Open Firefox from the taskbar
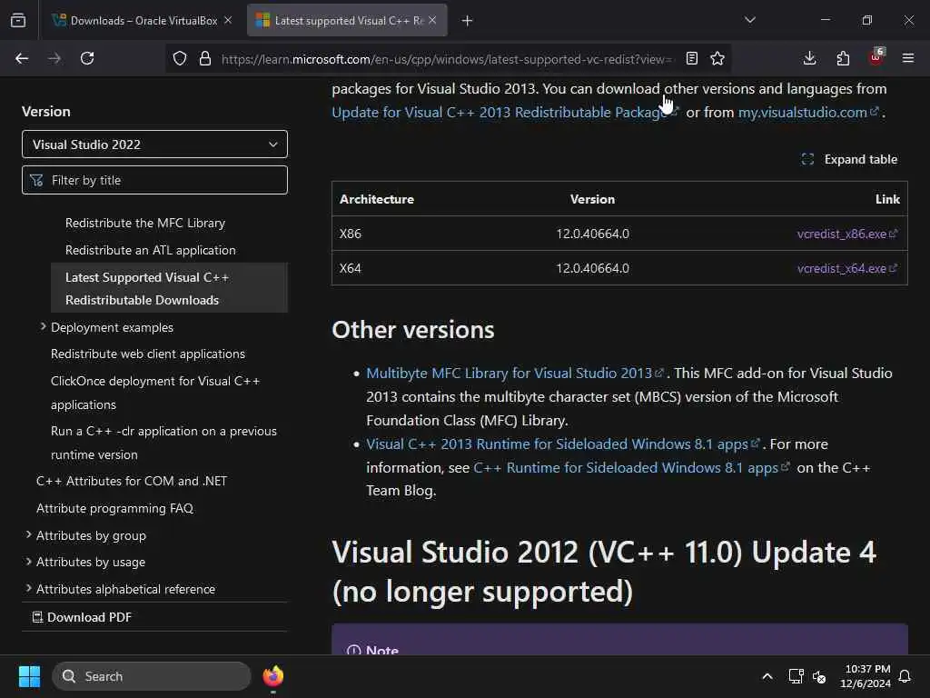Image resolution: width=930 pixels, height=698 pixels. pos(272,676)
